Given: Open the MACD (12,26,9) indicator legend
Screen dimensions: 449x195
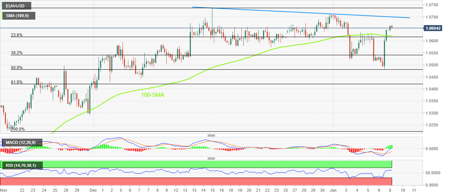Looking at the screenshot, I should (23, 142).
